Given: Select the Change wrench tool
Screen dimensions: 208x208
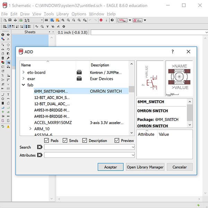Looking at the screenshot, I should pyautogui.click(x=8, y=58).
